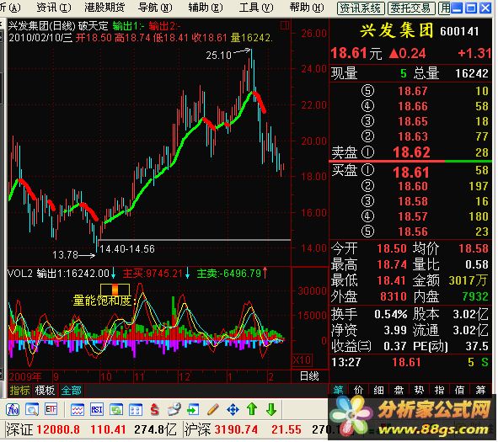
Task: Click the buy-five price 18.56
Action: pyautogui.click(x=413, y=232)
